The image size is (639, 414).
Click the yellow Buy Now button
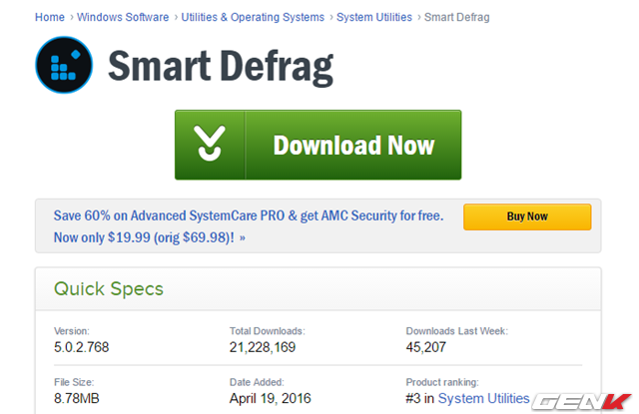point(527,216)
